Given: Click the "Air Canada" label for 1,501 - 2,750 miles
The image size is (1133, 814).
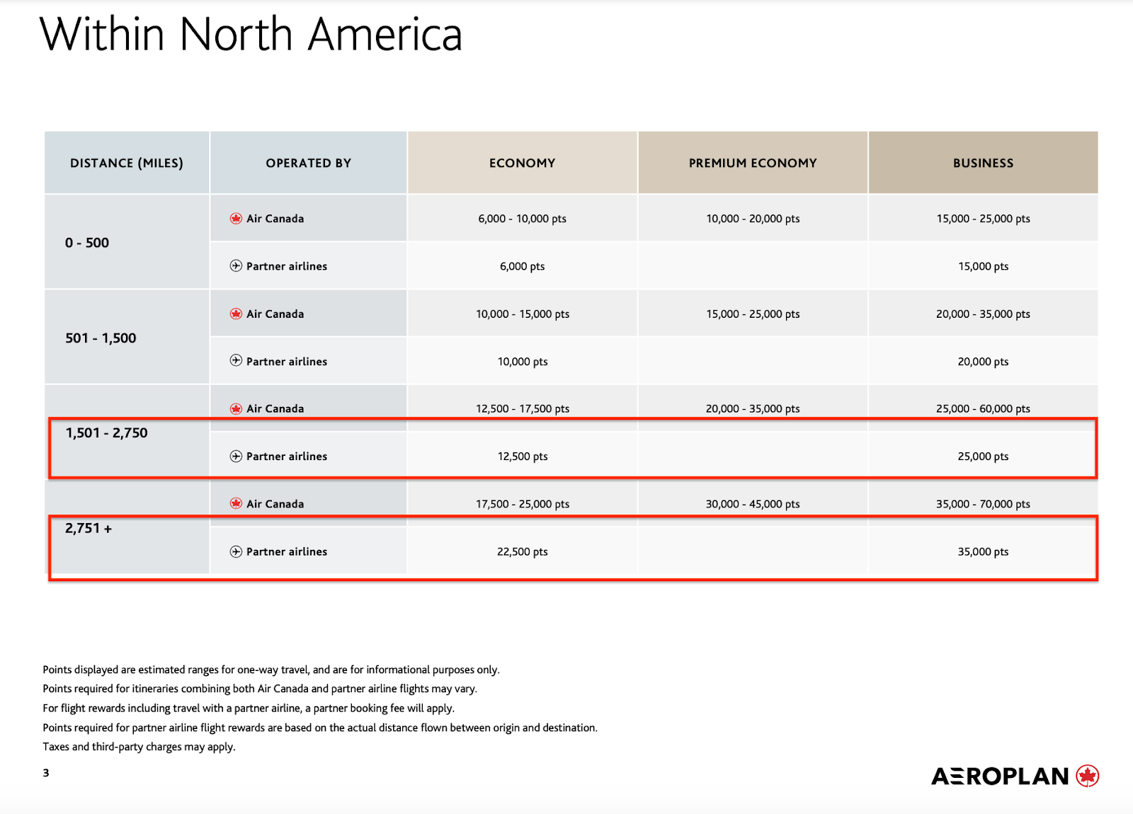Looking at the screenshot, I should [x=275, y=409].
